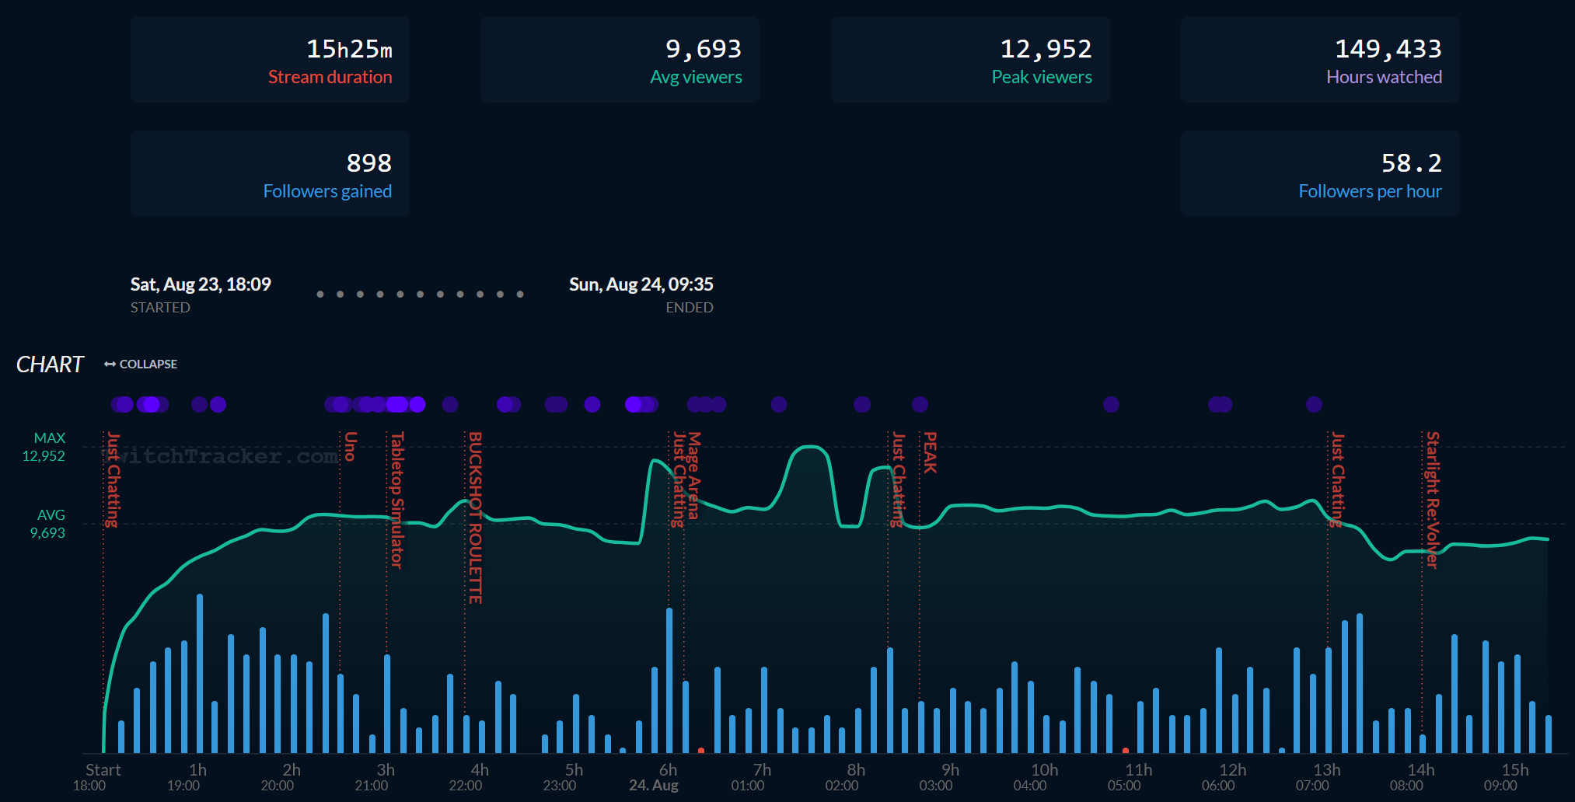Image resolution: width=1575 pixels, height=802 pixels.
Task: Click the Just Chatting marker at stream start
Action: click(x=113, y=479)
